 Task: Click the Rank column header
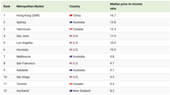tap(7, 6)
